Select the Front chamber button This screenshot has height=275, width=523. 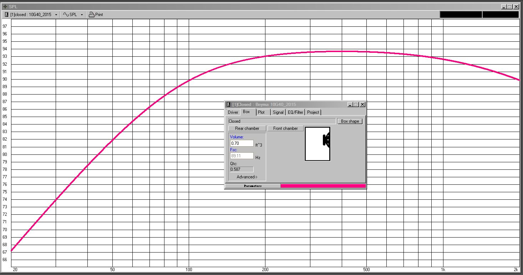pos(285,128)
